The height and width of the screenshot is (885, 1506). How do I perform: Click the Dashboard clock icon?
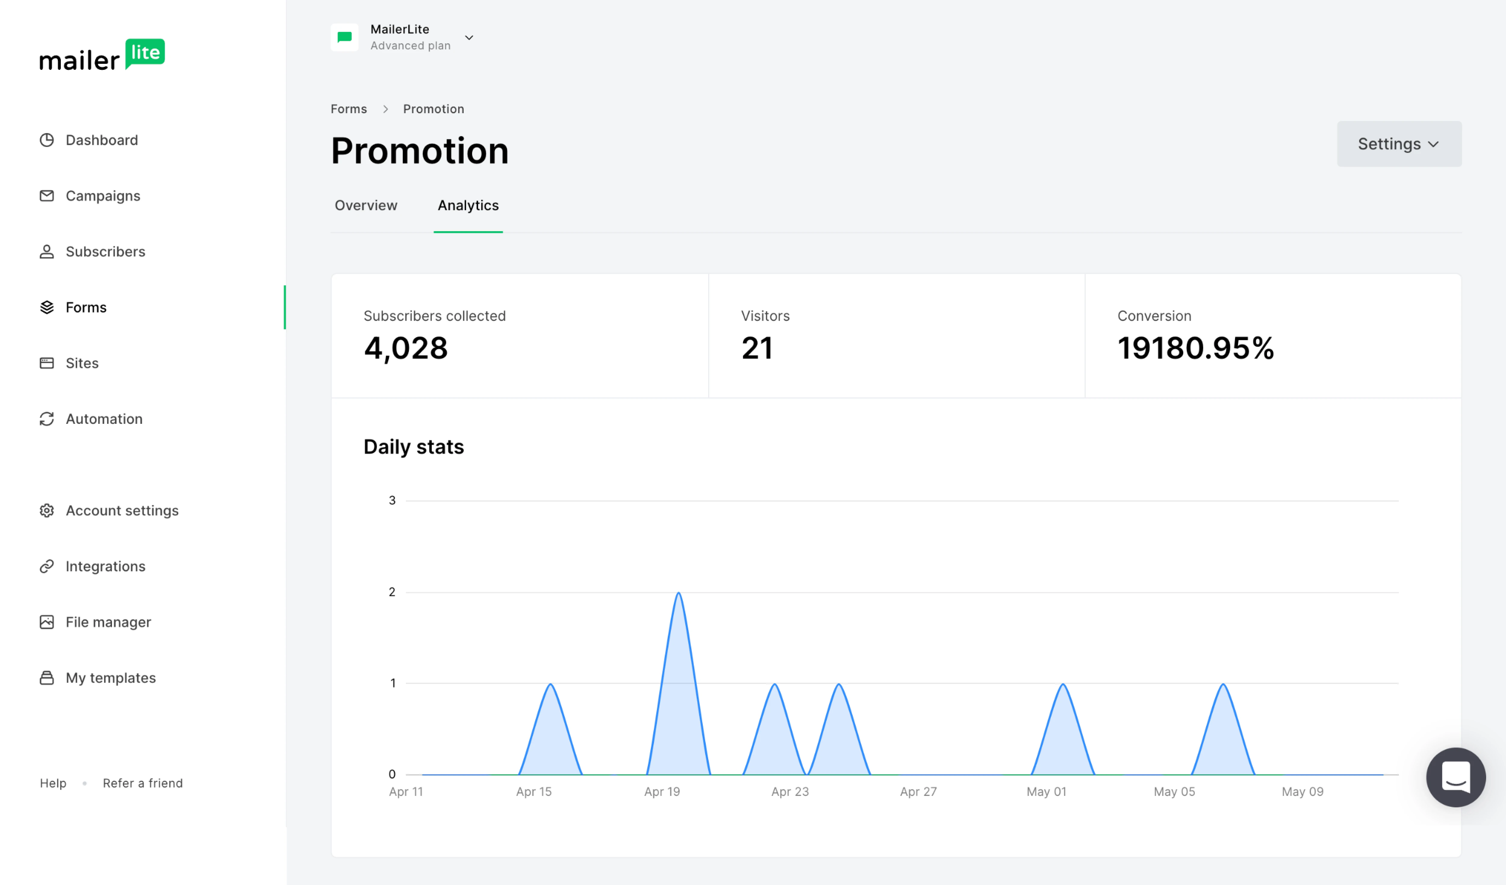pos(47,140)
